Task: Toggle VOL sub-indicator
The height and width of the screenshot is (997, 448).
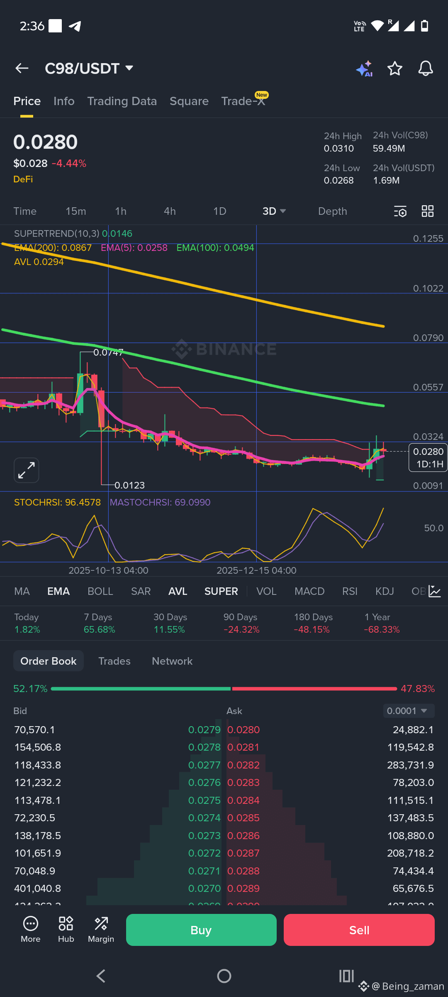Action: [x=266, y=591]
